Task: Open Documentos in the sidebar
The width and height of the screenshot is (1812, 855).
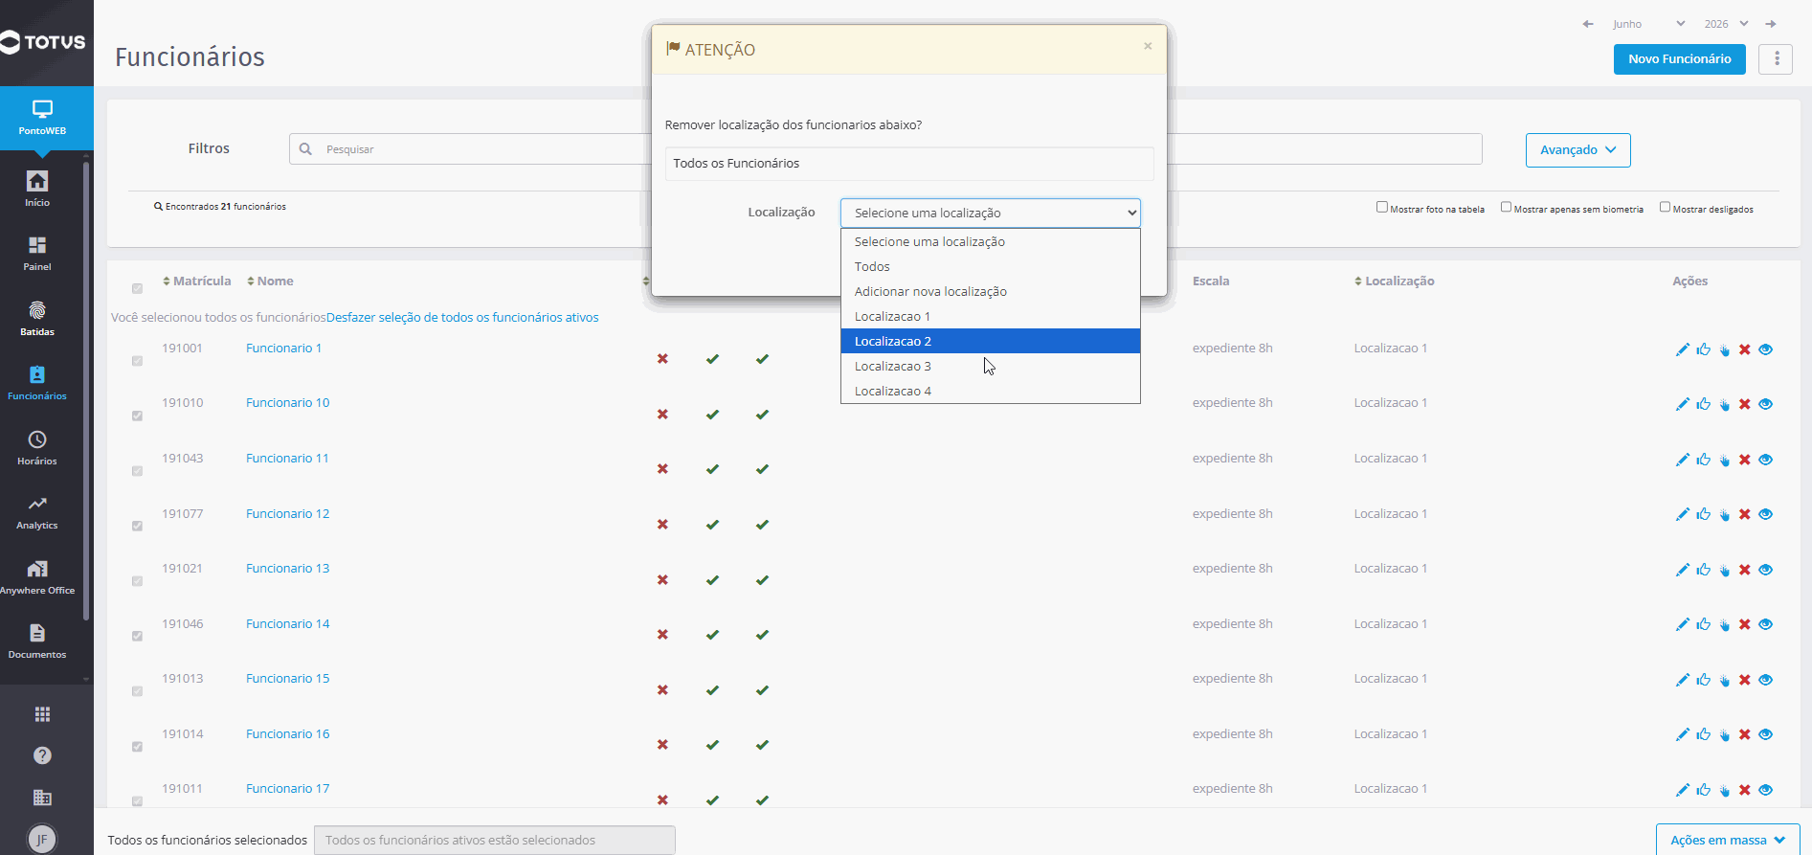Action: click(x=37, y=641)
